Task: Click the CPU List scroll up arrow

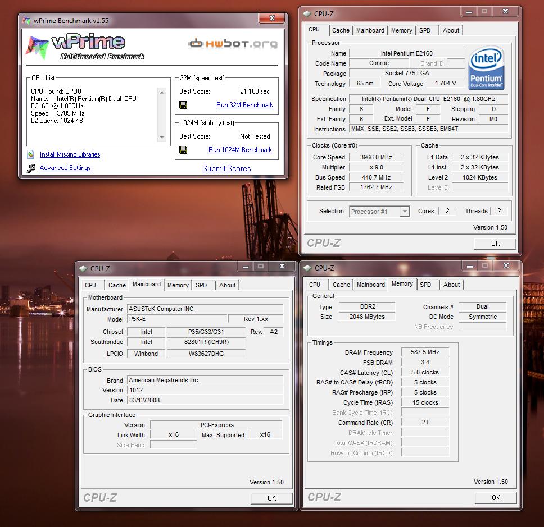Action: [x=162, y=92]
